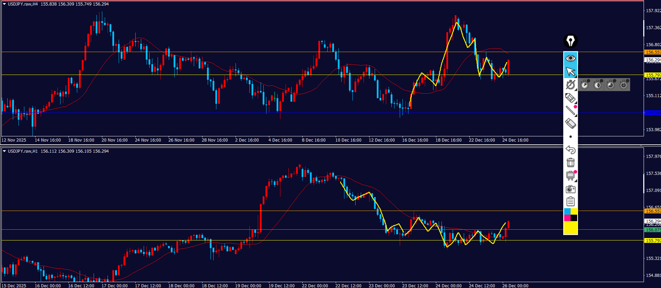661x288 pixels.
Task: Select the straight line drawing tool
Action: pyautogui.click(x=570, y=111)
